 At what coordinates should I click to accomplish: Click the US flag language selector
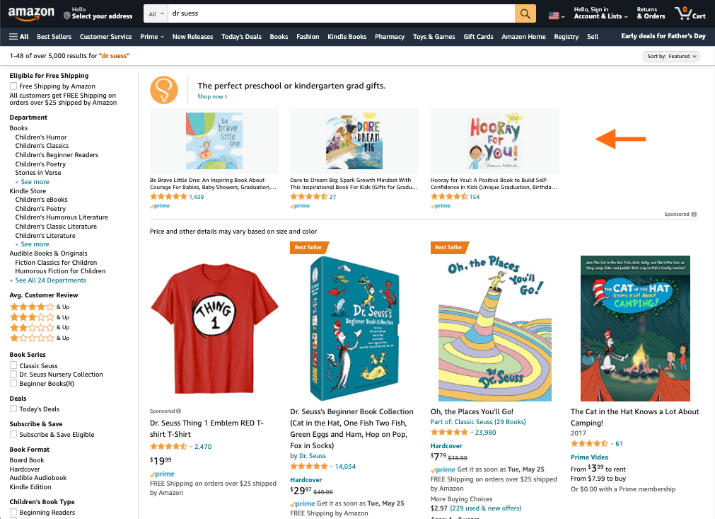click(557, 16)
